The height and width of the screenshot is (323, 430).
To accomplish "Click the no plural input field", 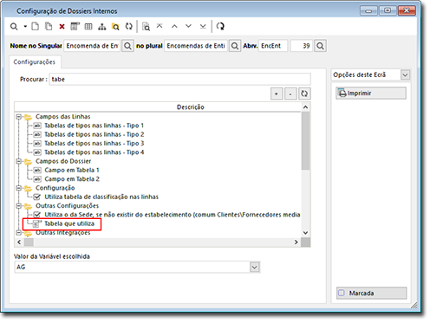I will [196, 46].
